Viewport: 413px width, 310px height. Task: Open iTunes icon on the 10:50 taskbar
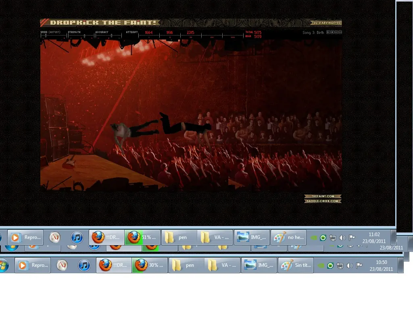tap(84, 265)
